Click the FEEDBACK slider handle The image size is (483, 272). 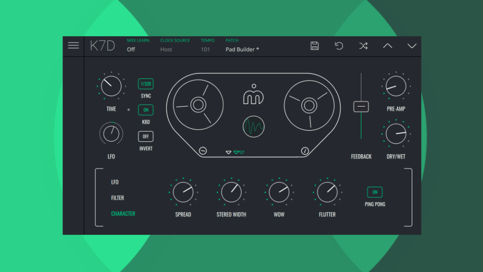tap(361, 107)
